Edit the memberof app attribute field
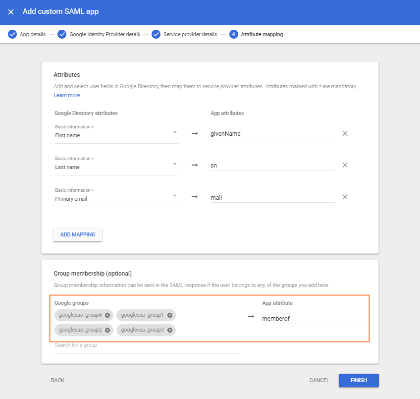This screenshot has height=399, width=420. point(314,319)
